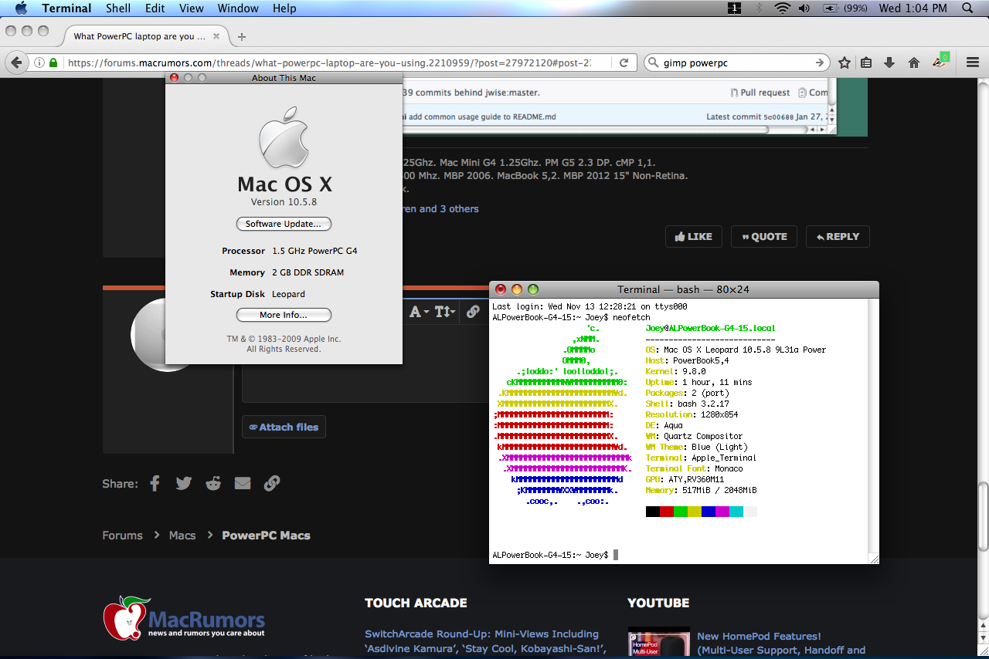Go to the browser home page icon
989x659 pixels.
913,63
